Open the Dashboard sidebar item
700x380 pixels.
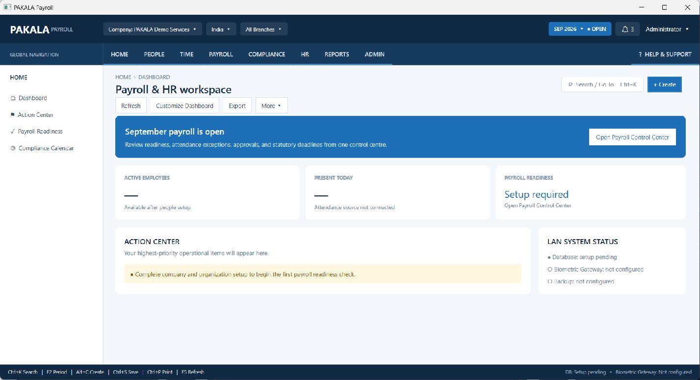click(x=28, y=98)
